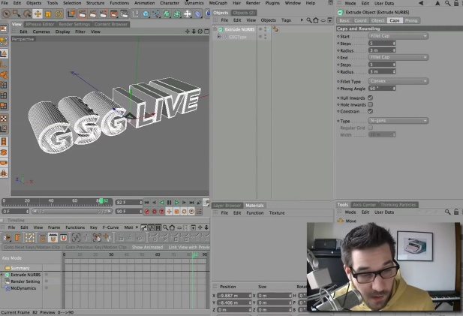Viewport: 463px width, 316px height.
Task: Click the viewport zoom arrow icon
Action: pyautogui.click(x=194, y=32)
